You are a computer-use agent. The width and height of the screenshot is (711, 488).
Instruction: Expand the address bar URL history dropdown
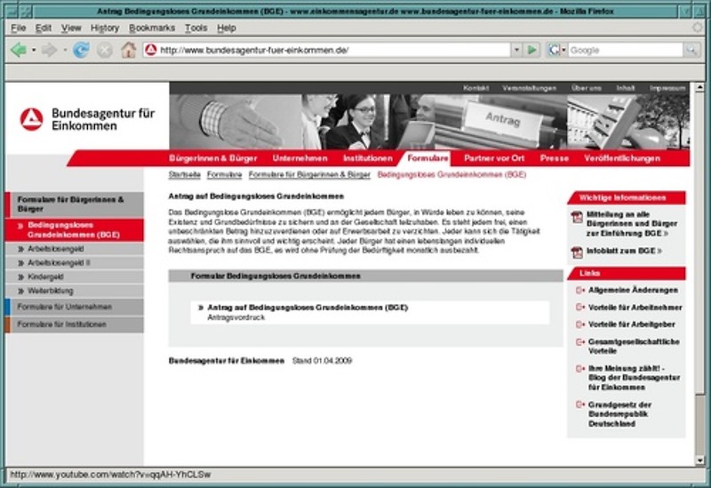pyautogui.click(x=516, y=50)
